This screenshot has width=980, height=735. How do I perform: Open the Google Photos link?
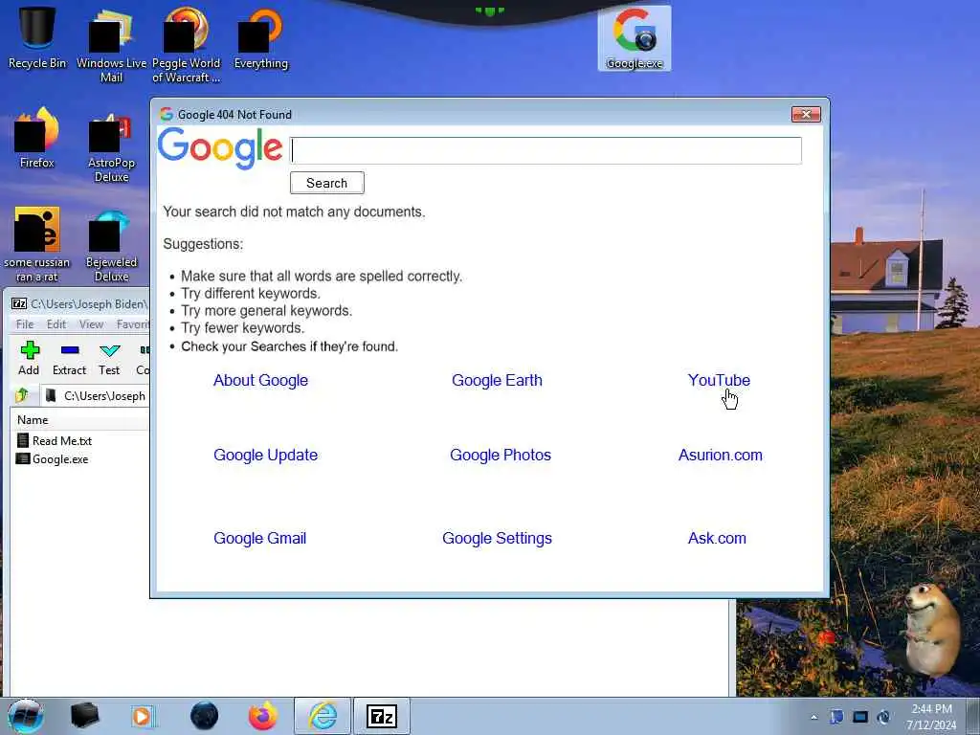(501, 455)
